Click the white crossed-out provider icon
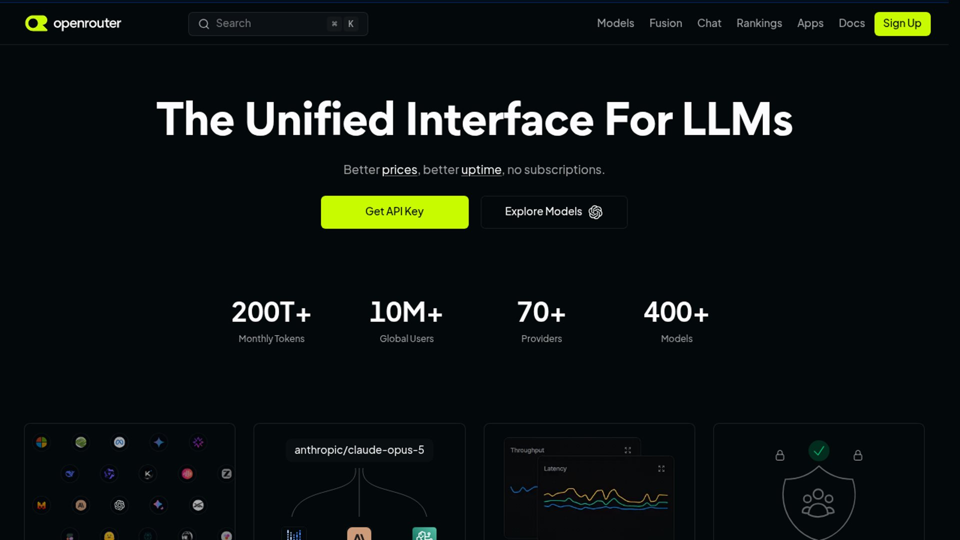The height and width of the screenshot is (540, 960). point(198,505)
